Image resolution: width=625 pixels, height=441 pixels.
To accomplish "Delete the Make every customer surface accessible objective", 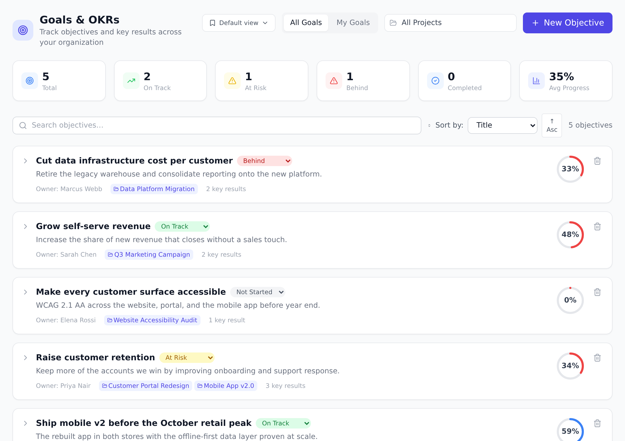I will [x=597, y=292].
